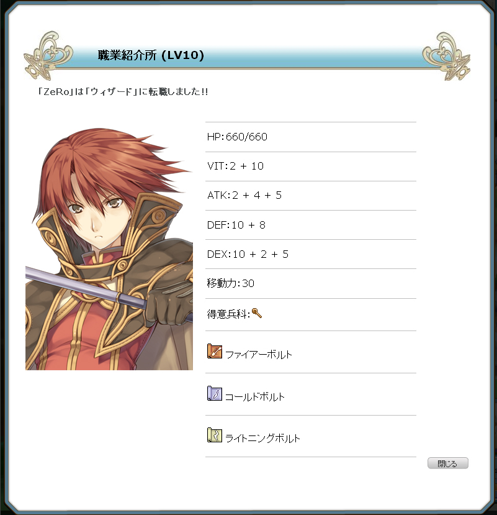497x515 pixels.
Task: Click the Wizard character portrait
Action: [109, 249]
